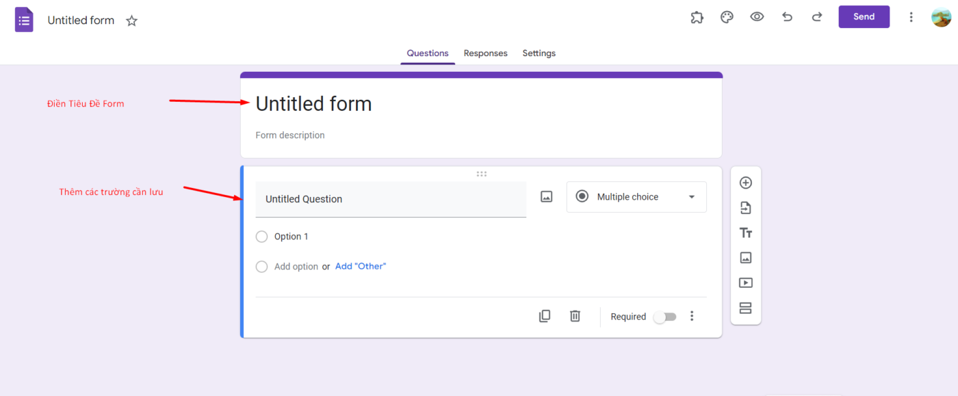Screen dimensions: 958x396
Task: Preview the form with the eye icon
Action: pyautogui.click(x=757, y=16)
